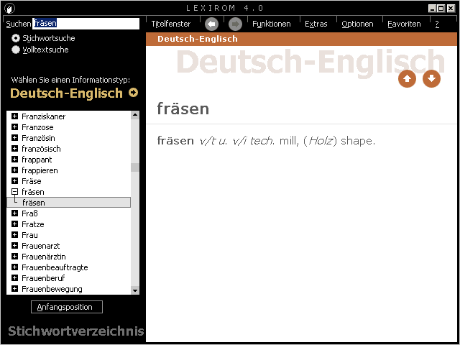Expand the Fratze tree entry
Viewport: 460px width, 345px height.
[14, 224]
